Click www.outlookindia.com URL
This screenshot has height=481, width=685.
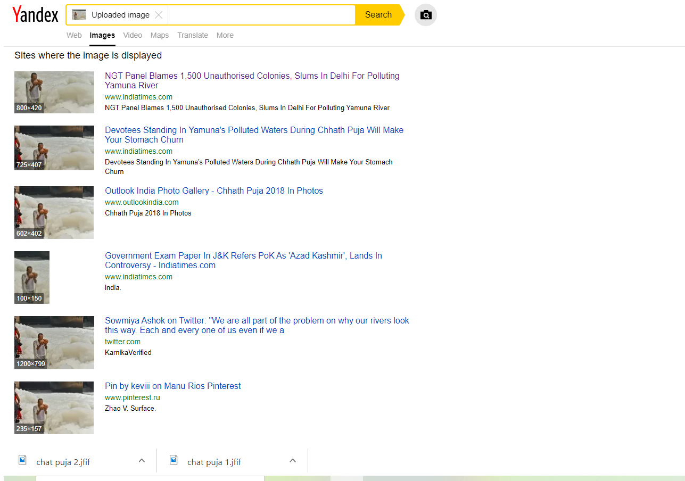pos(142,202)
